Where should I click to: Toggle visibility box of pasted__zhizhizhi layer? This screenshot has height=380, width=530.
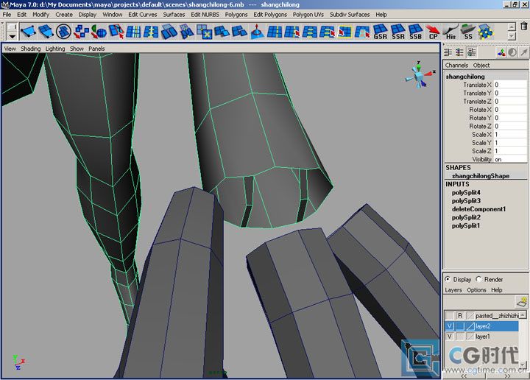[450, 316]
